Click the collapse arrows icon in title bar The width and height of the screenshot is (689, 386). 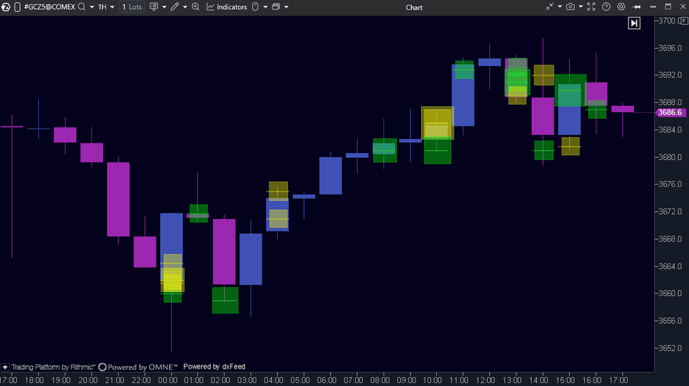(x=550, y=7)
